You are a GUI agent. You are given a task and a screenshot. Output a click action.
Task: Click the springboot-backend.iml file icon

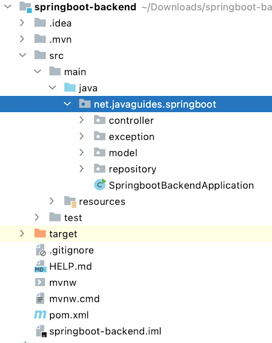tap(41, 331)
